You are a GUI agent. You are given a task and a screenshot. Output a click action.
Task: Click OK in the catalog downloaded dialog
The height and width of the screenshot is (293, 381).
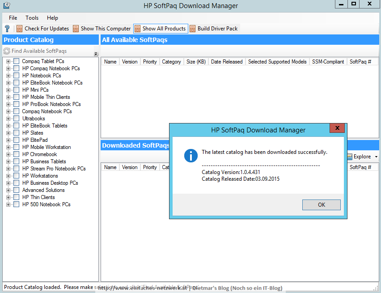click(321, 205)
